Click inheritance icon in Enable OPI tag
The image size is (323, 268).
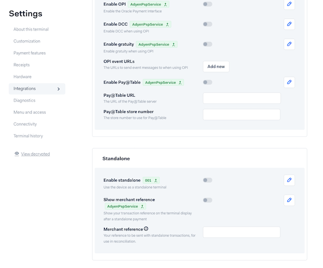(165, 4)
